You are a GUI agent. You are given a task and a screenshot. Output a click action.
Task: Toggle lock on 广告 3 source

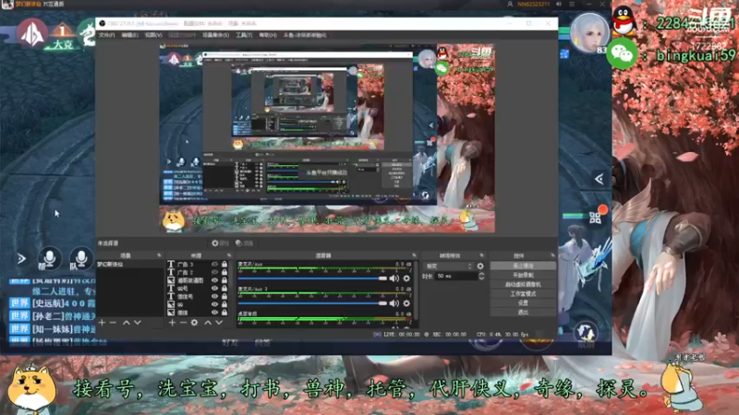(224, 265)
